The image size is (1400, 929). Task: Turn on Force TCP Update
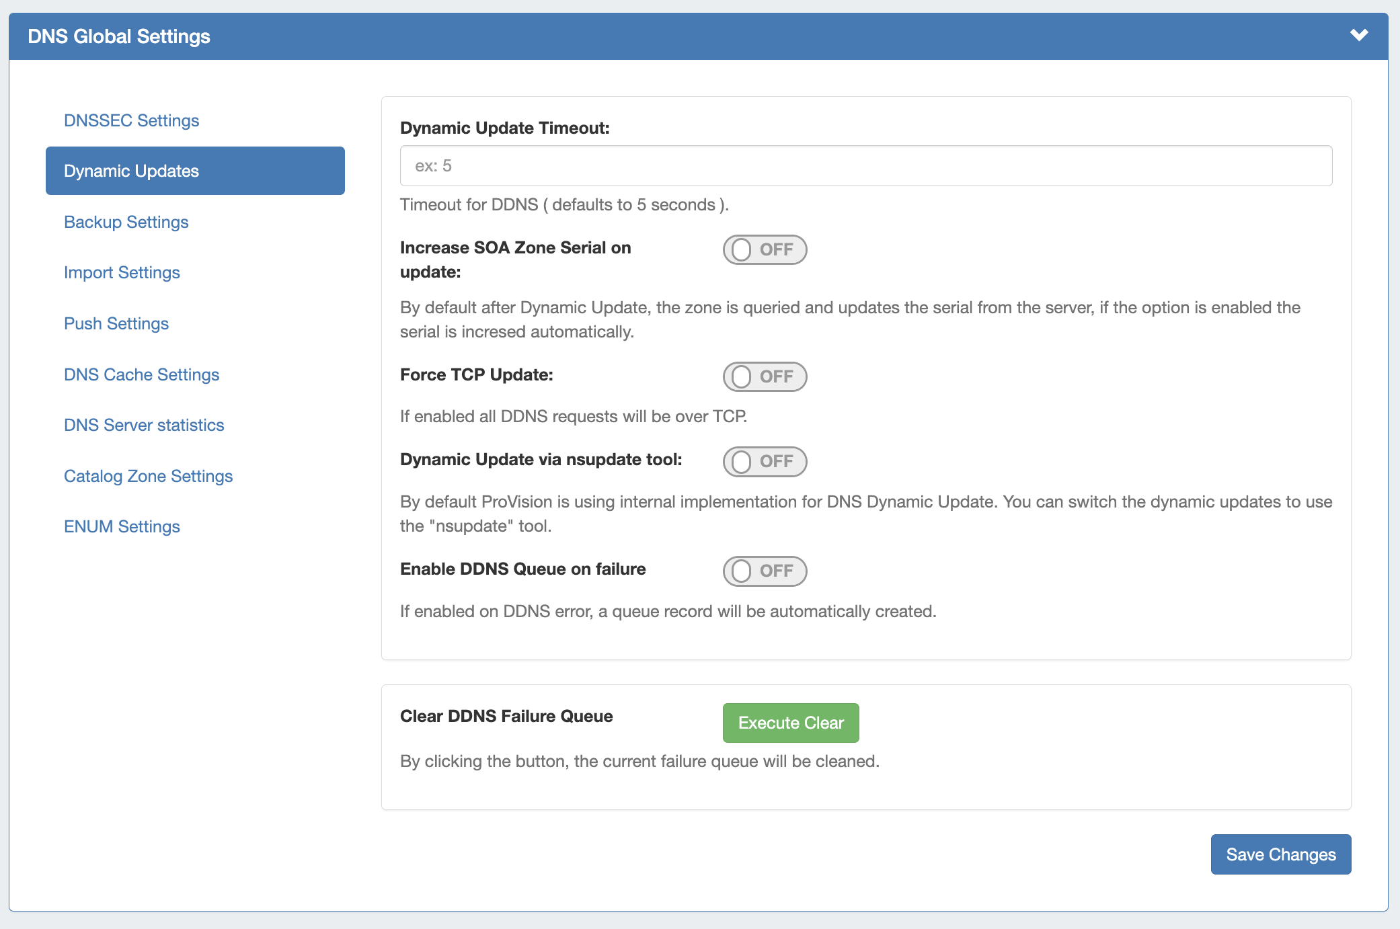tap(765, 376)
